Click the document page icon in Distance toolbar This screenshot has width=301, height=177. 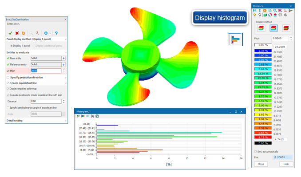270,11
